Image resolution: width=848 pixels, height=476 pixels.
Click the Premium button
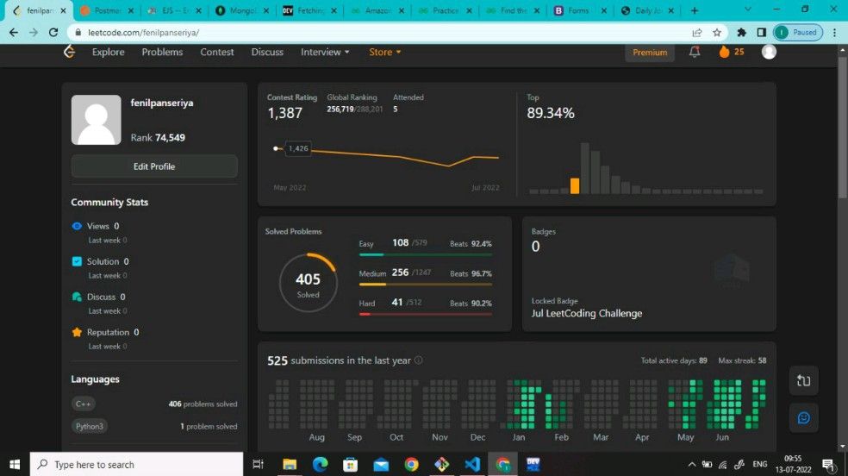click(x=650, y=53)
